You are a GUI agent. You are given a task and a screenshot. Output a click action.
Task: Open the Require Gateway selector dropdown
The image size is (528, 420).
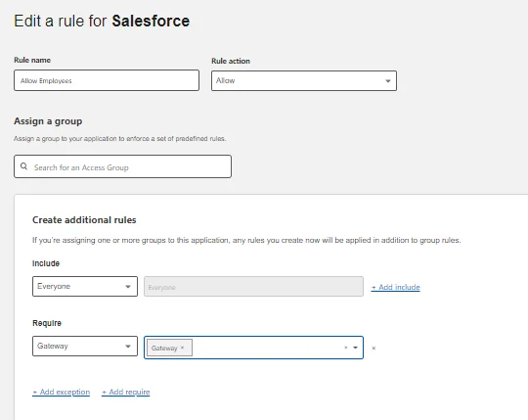pos(85,347)
